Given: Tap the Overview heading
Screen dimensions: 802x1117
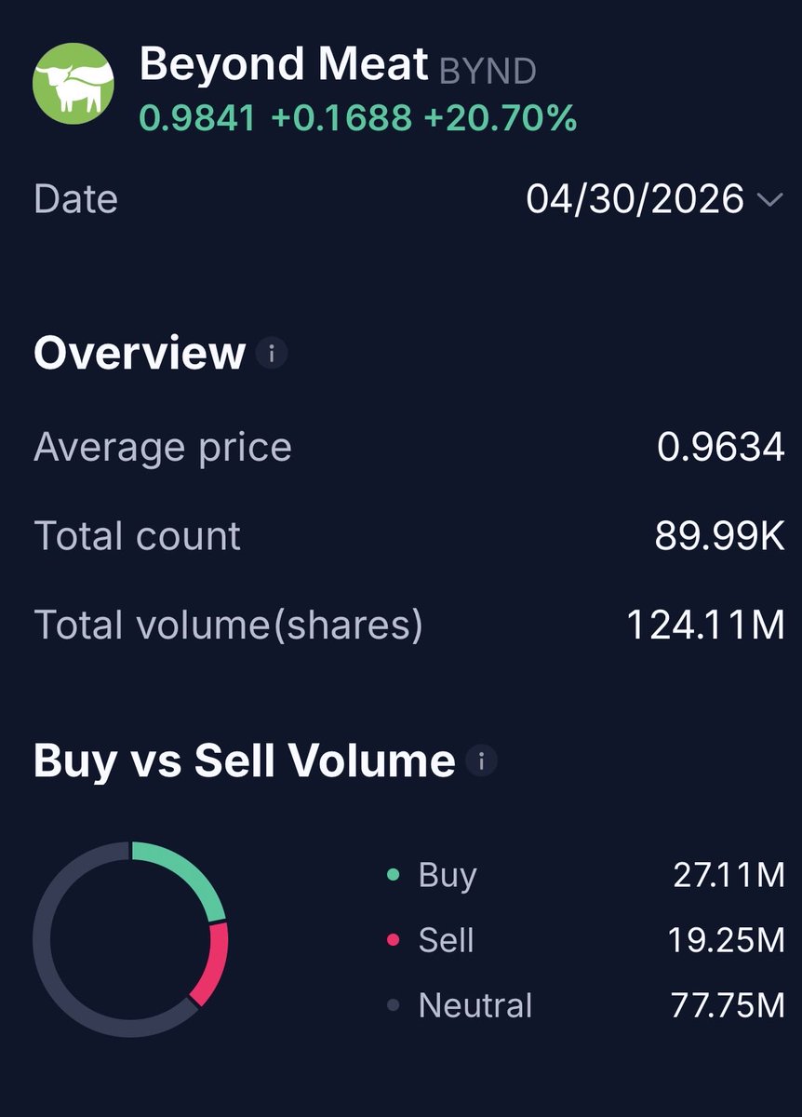Looking at the screenshot, I should click(x=140, y=354).
